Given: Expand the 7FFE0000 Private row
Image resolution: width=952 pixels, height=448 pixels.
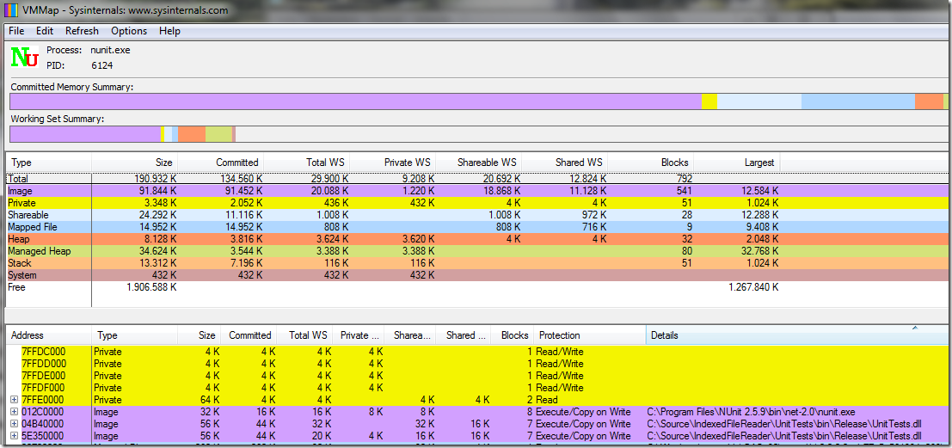Looking at the screenshot, I should (x=15, y=400).
